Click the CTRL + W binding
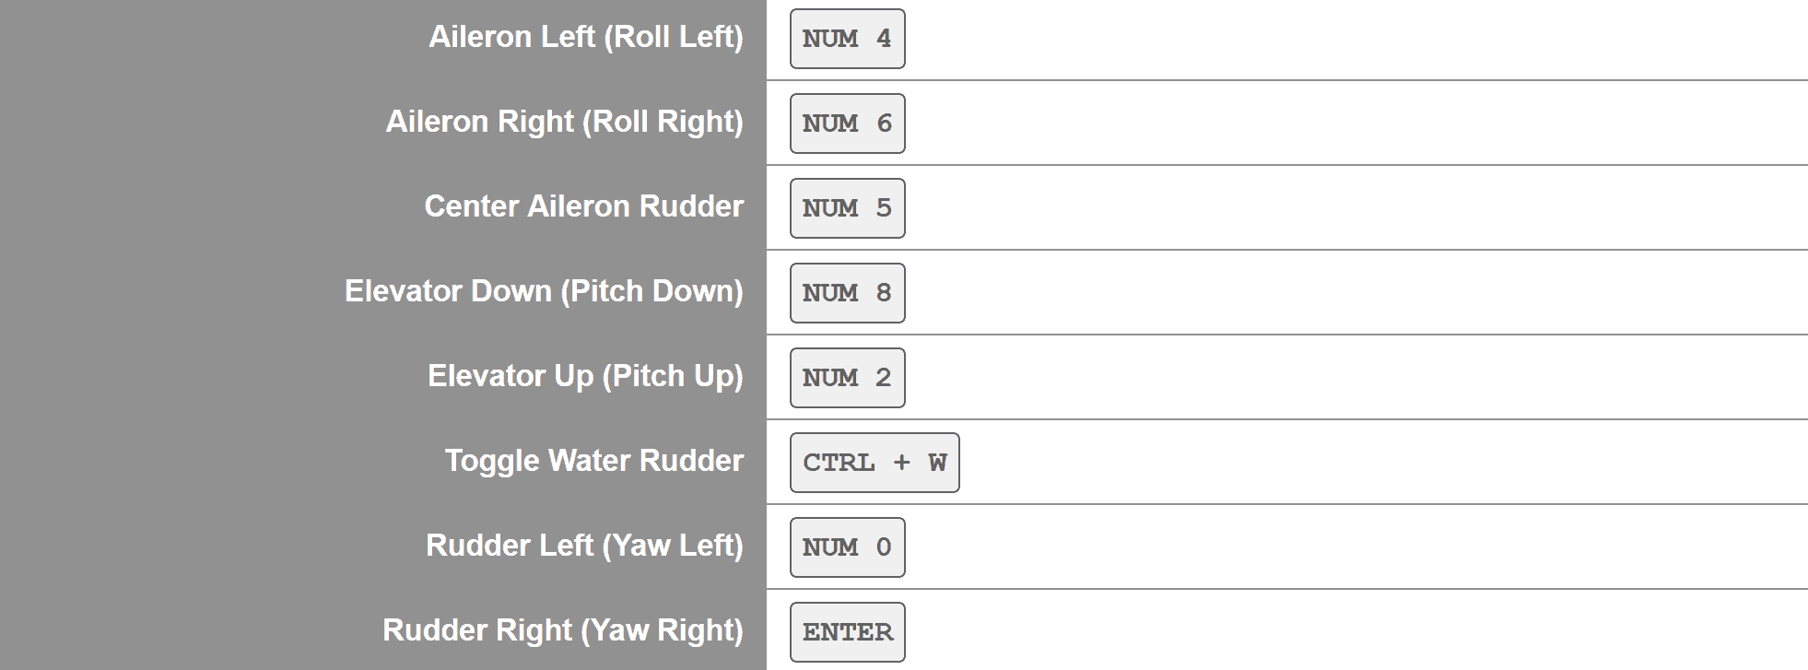The image size is (1808, 670). click(874, 463)
